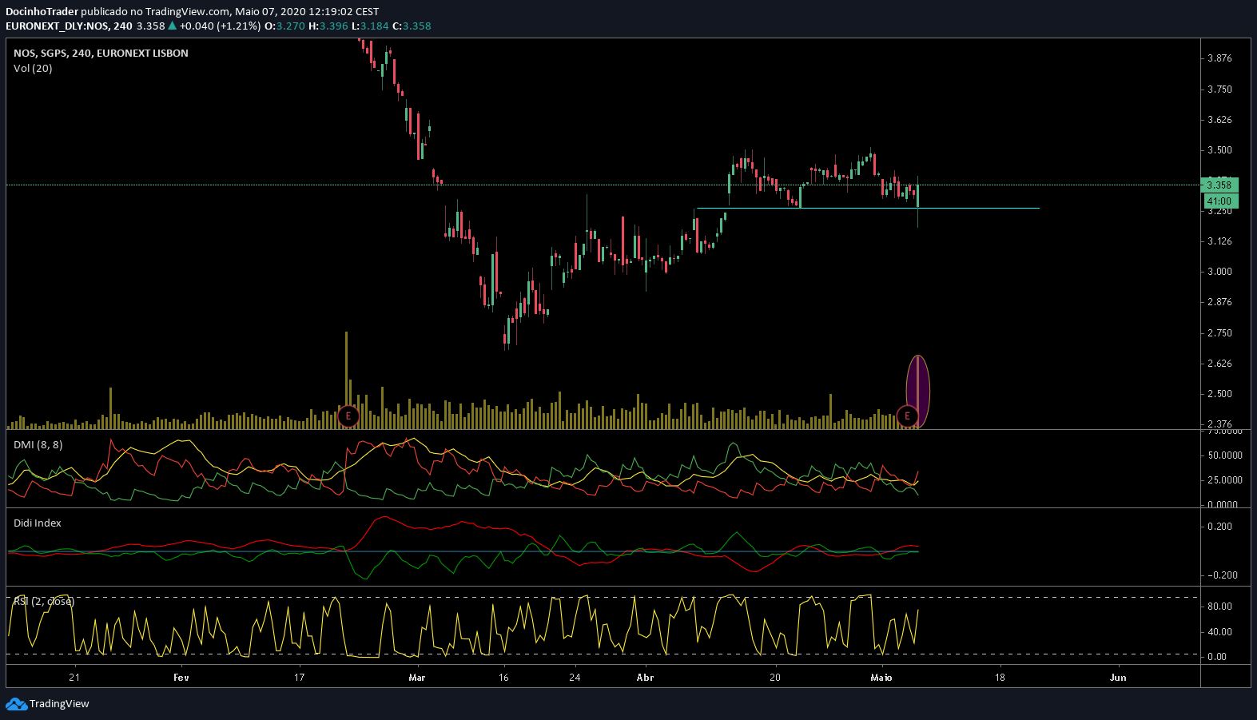Click the green 3.358 current price label
Screen dimensions: 1257x720
tap(1219, 185)
